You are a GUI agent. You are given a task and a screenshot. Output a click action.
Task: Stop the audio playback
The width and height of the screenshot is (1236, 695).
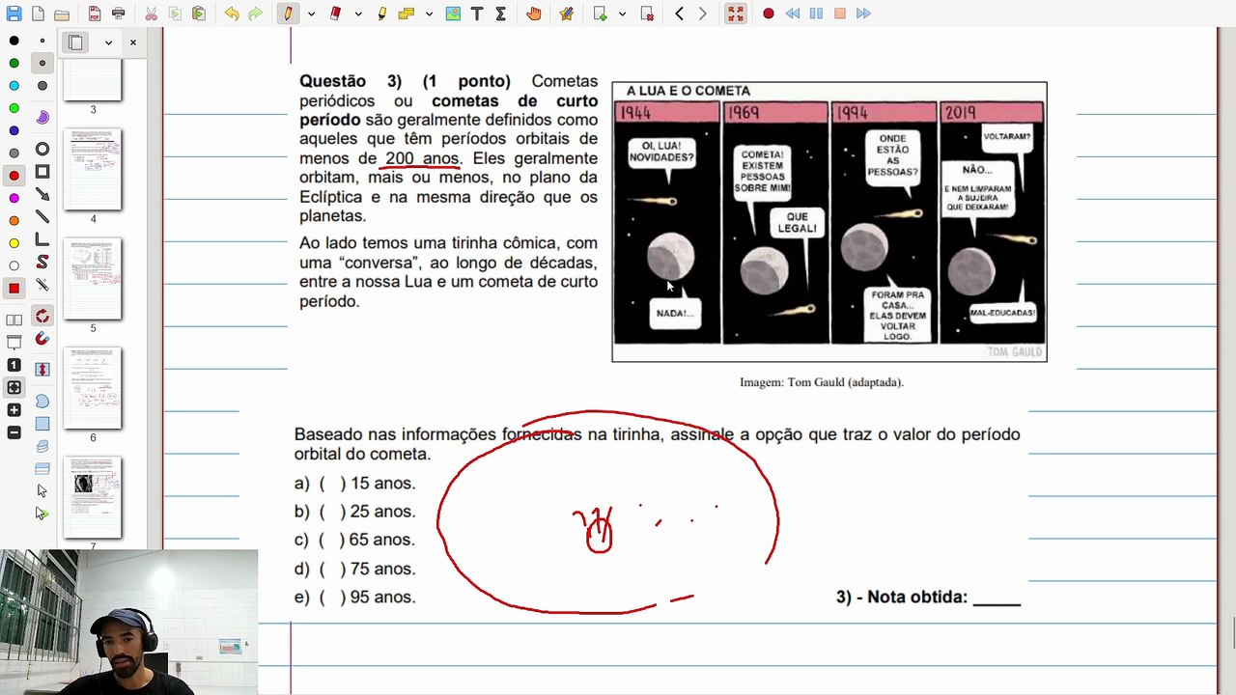(x=840, y=14)
